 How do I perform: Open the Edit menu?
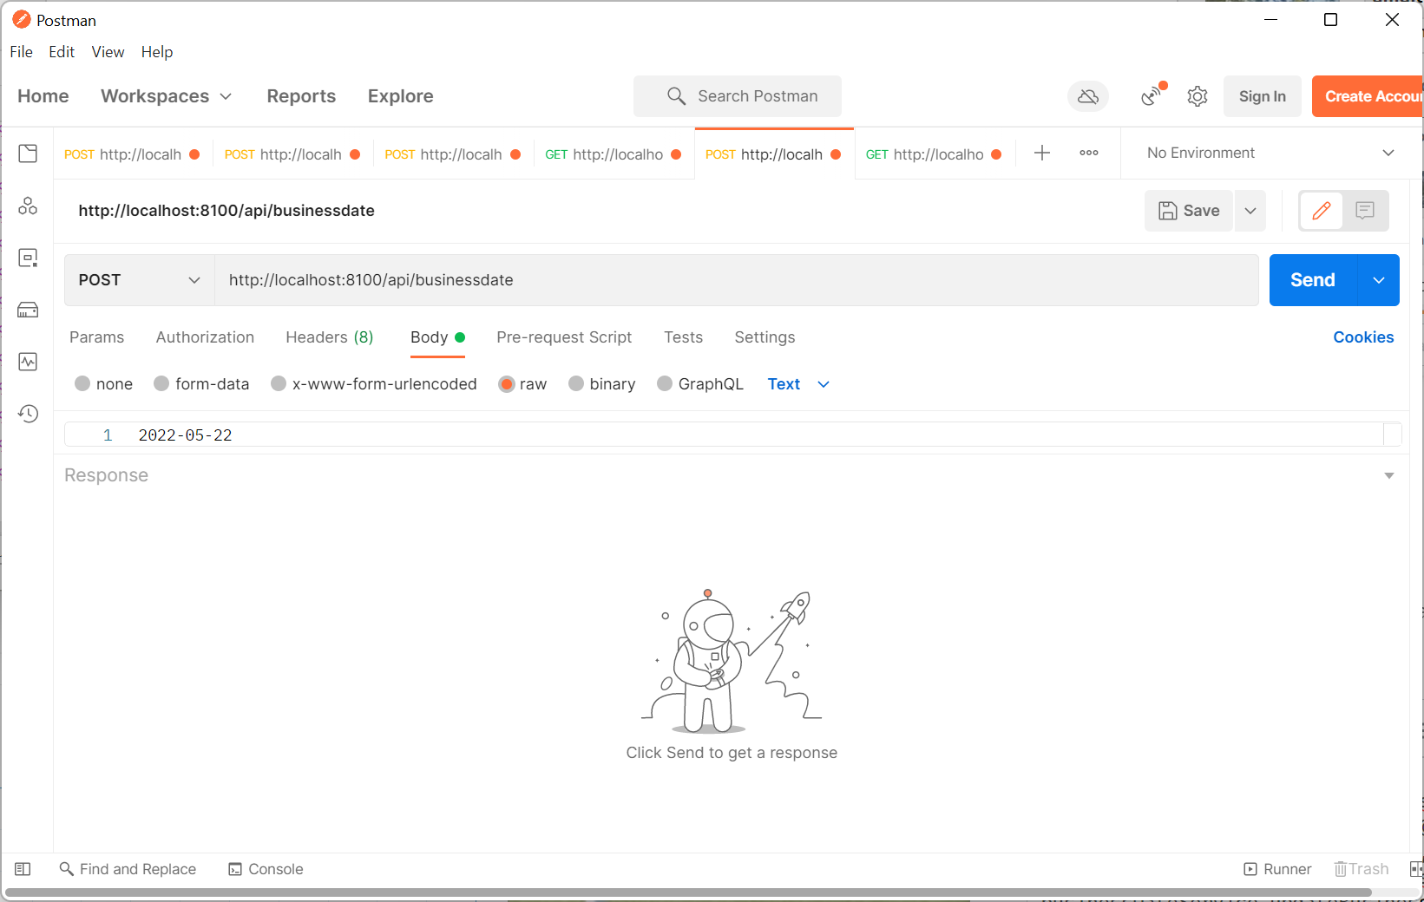coord(62,52)
